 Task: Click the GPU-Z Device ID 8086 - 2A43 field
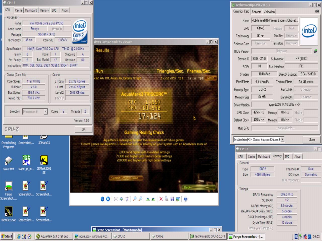(x=259, y=59)
